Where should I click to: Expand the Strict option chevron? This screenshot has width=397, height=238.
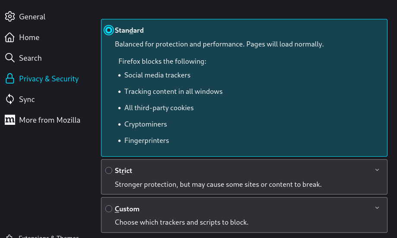click(x=377, y=170)
